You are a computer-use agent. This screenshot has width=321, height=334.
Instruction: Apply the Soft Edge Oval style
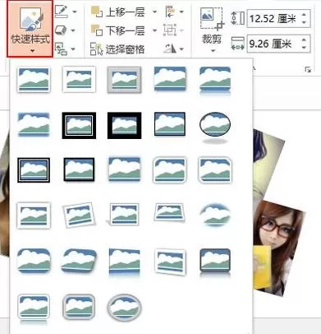(x=215, y=216)
